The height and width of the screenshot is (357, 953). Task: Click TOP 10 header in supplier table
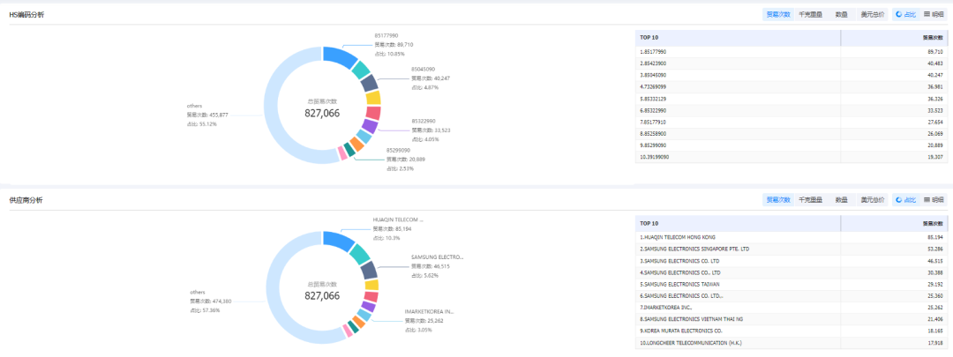click(x=649, y=223)
